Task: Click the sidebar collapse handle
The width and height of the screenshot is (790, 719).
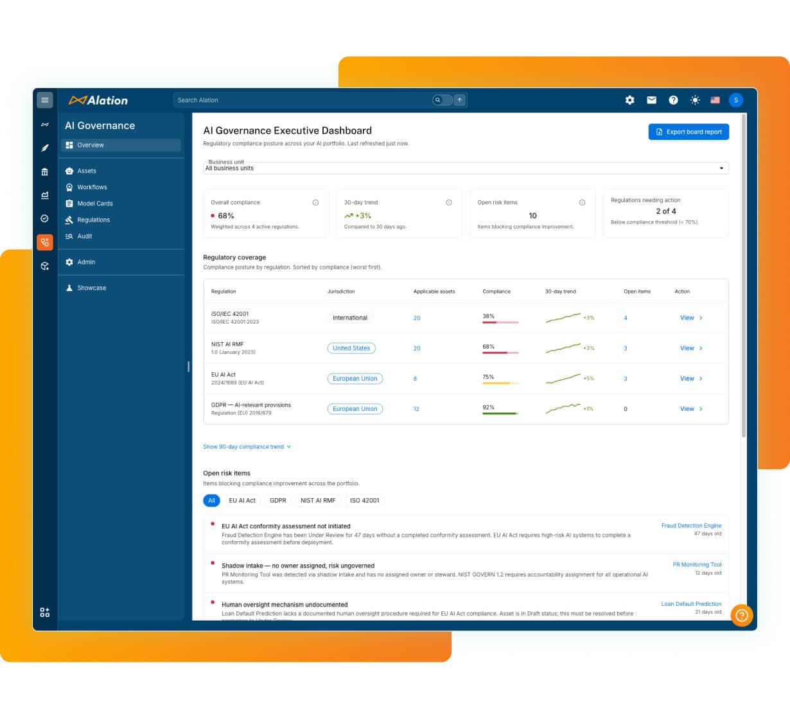Action: coord(188,367)
